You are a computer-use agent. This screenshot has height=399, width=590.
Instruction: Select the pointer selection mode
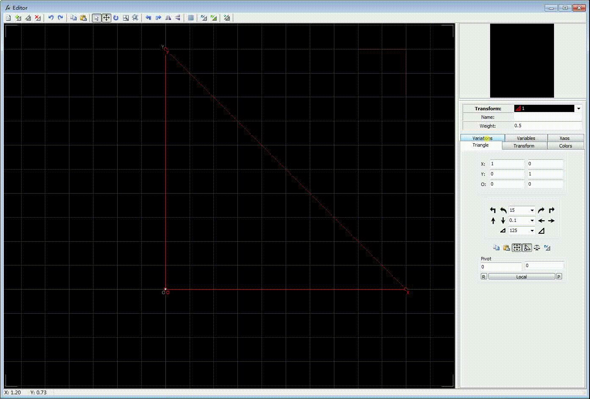[x=96, y=18]
